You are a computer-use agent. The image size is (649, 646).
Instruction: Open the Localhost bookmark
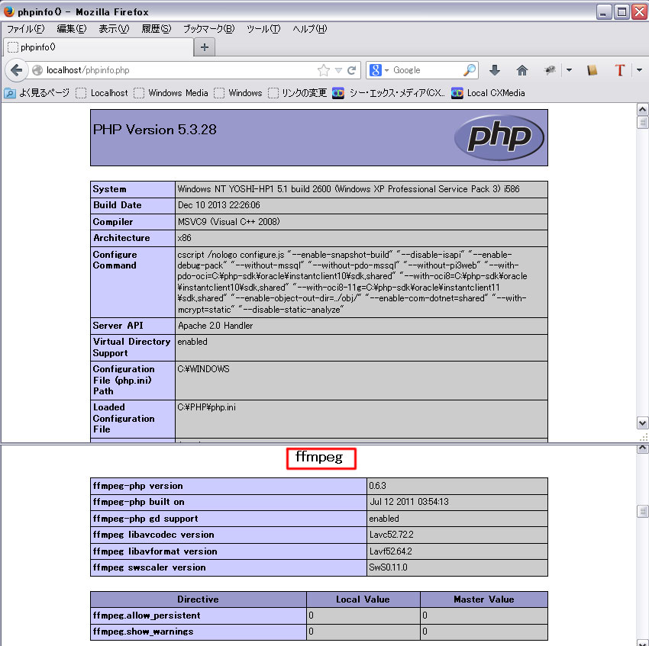[102, 92]
